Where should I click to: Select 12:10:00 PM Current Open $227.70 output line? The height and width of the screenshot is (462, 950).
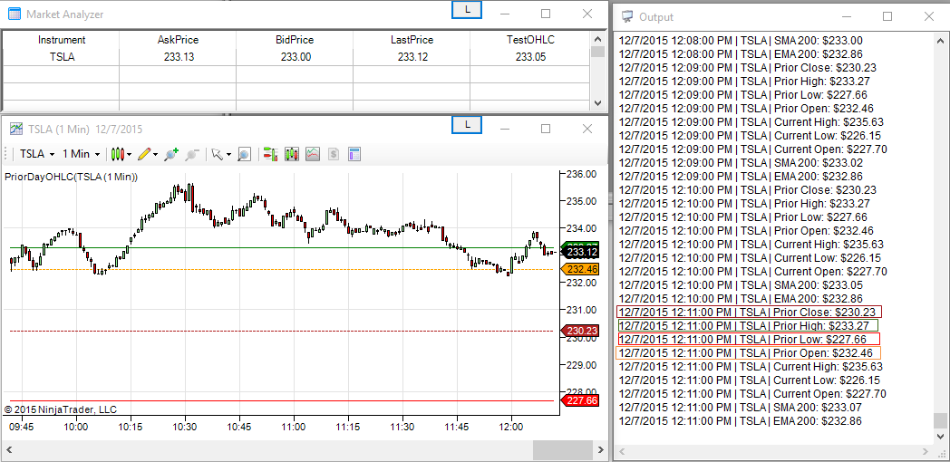[x=752, y=271]
